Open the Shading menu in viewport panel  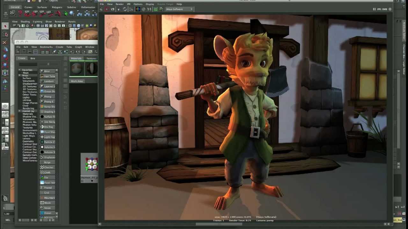(25, 22)
